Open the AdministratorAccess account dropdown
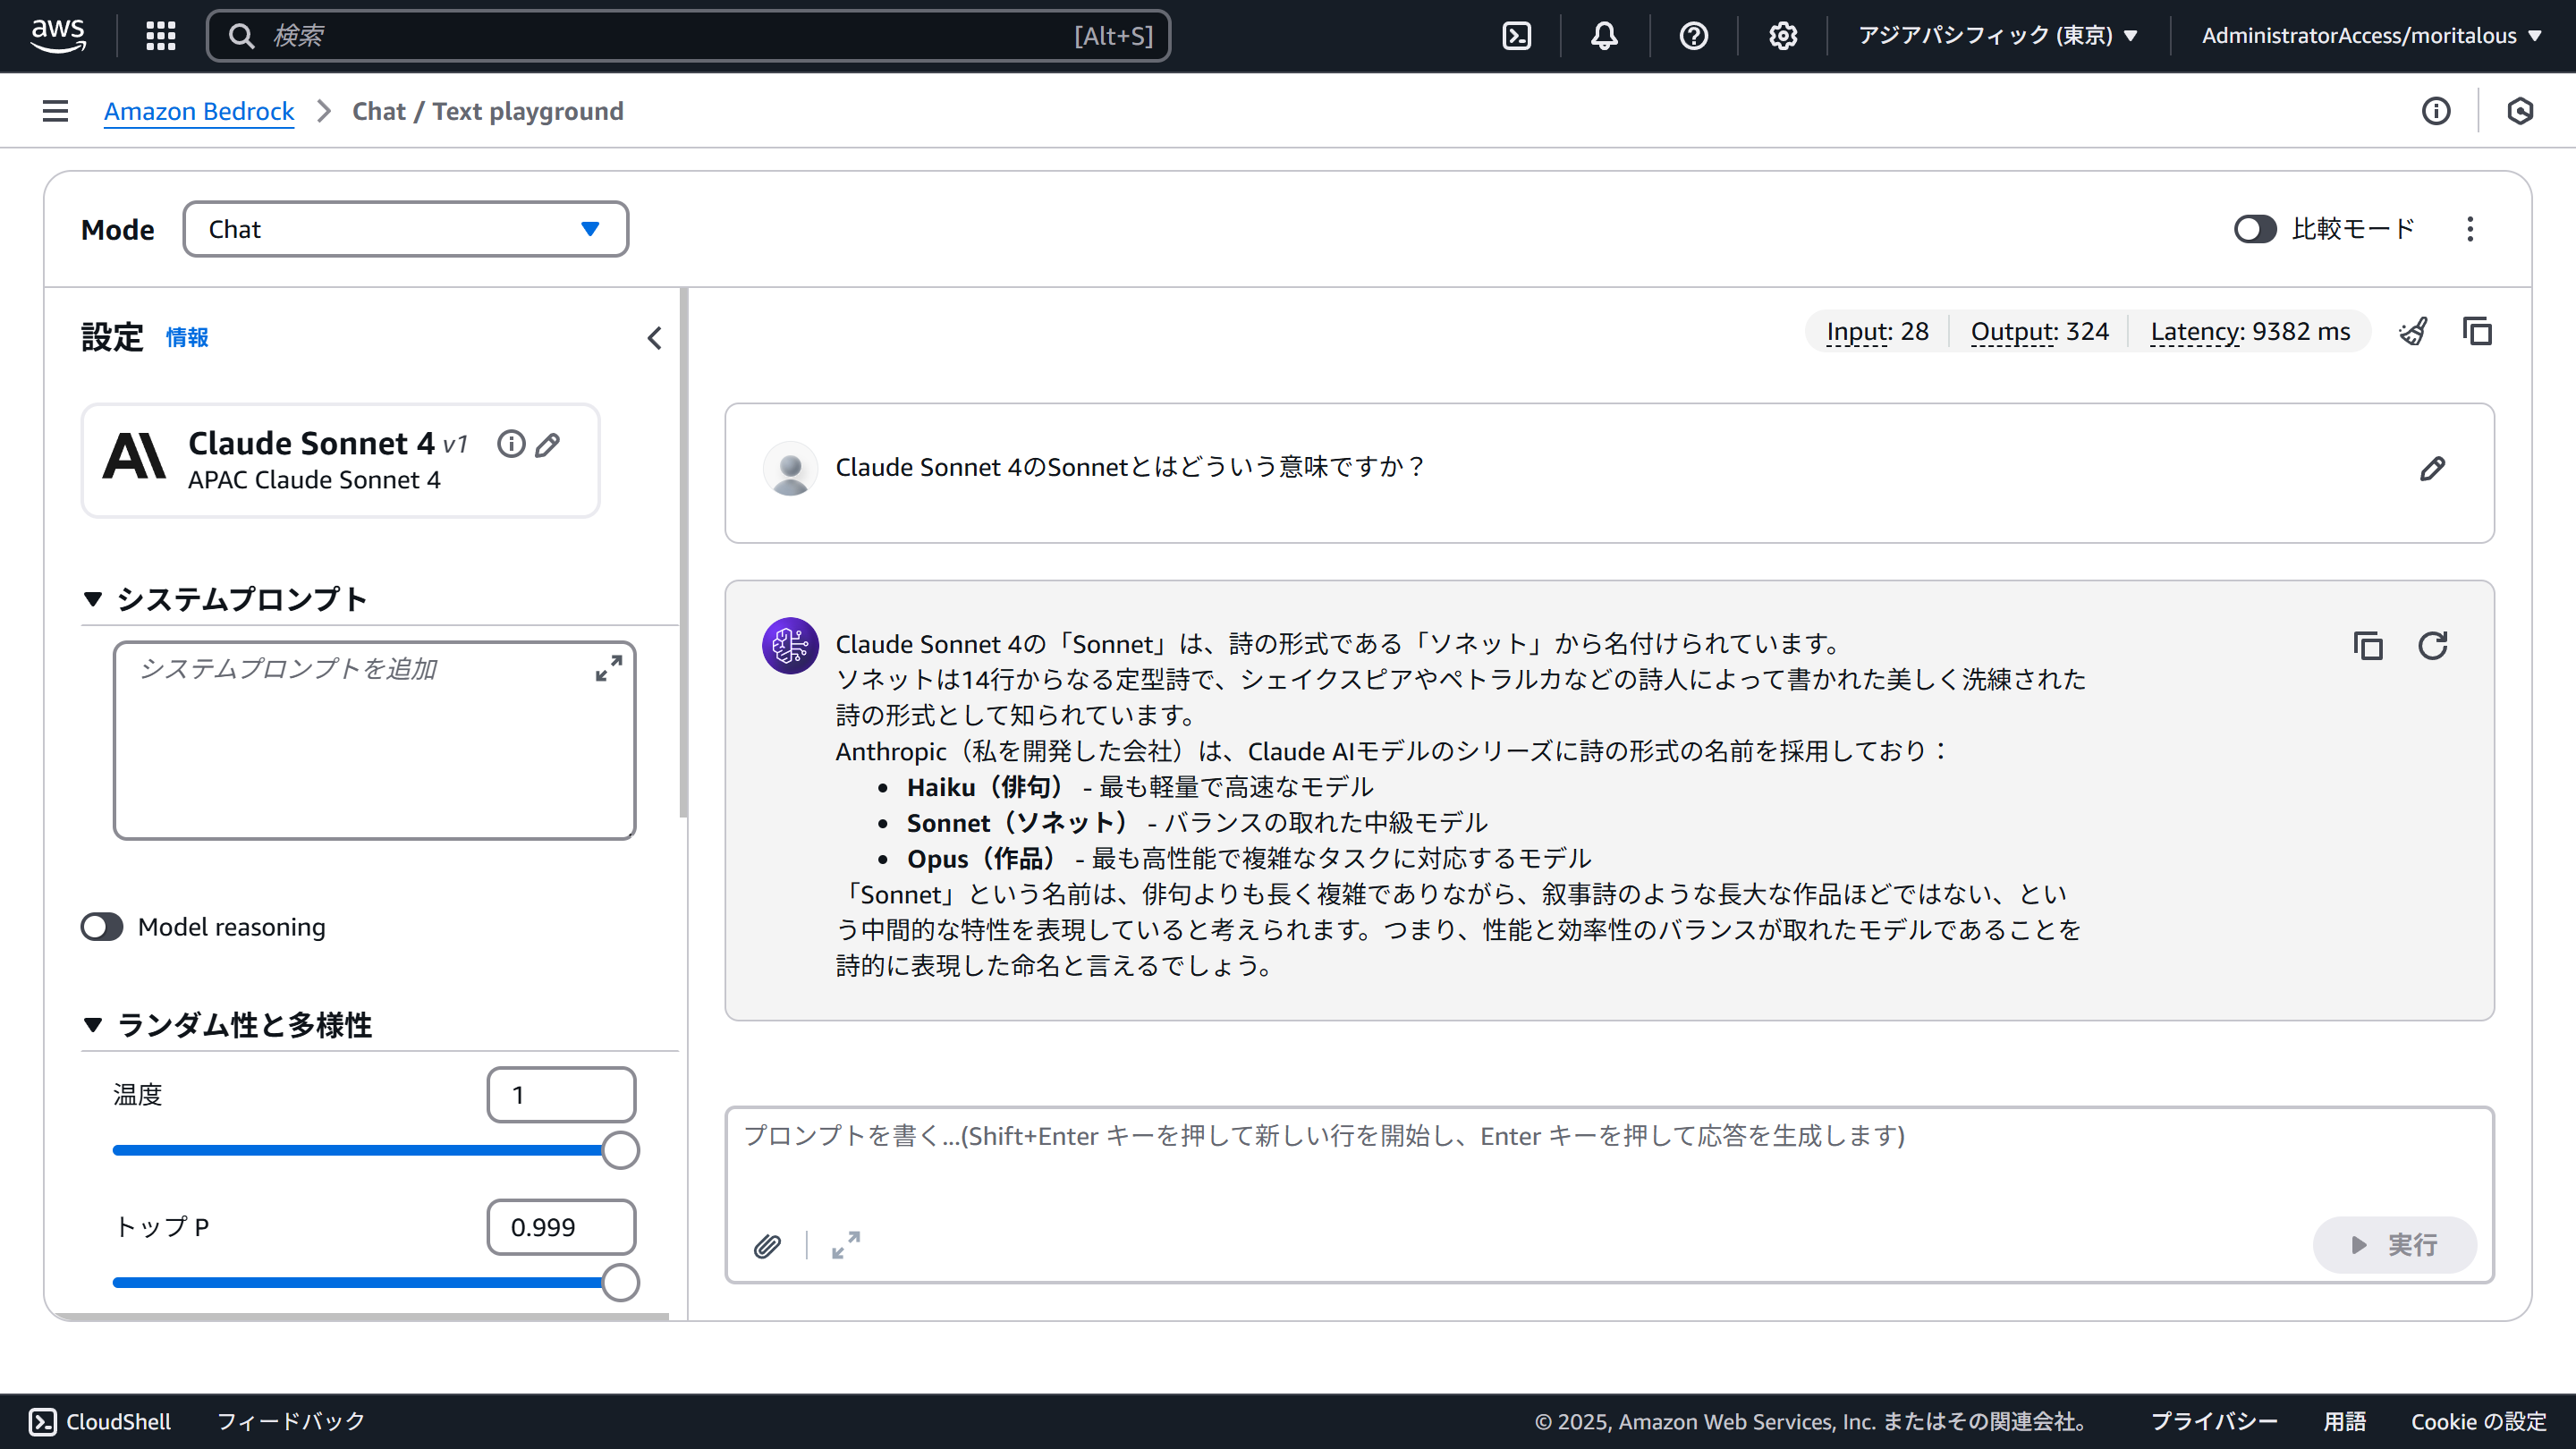2576x1449 pixels. pos(2371,36)
